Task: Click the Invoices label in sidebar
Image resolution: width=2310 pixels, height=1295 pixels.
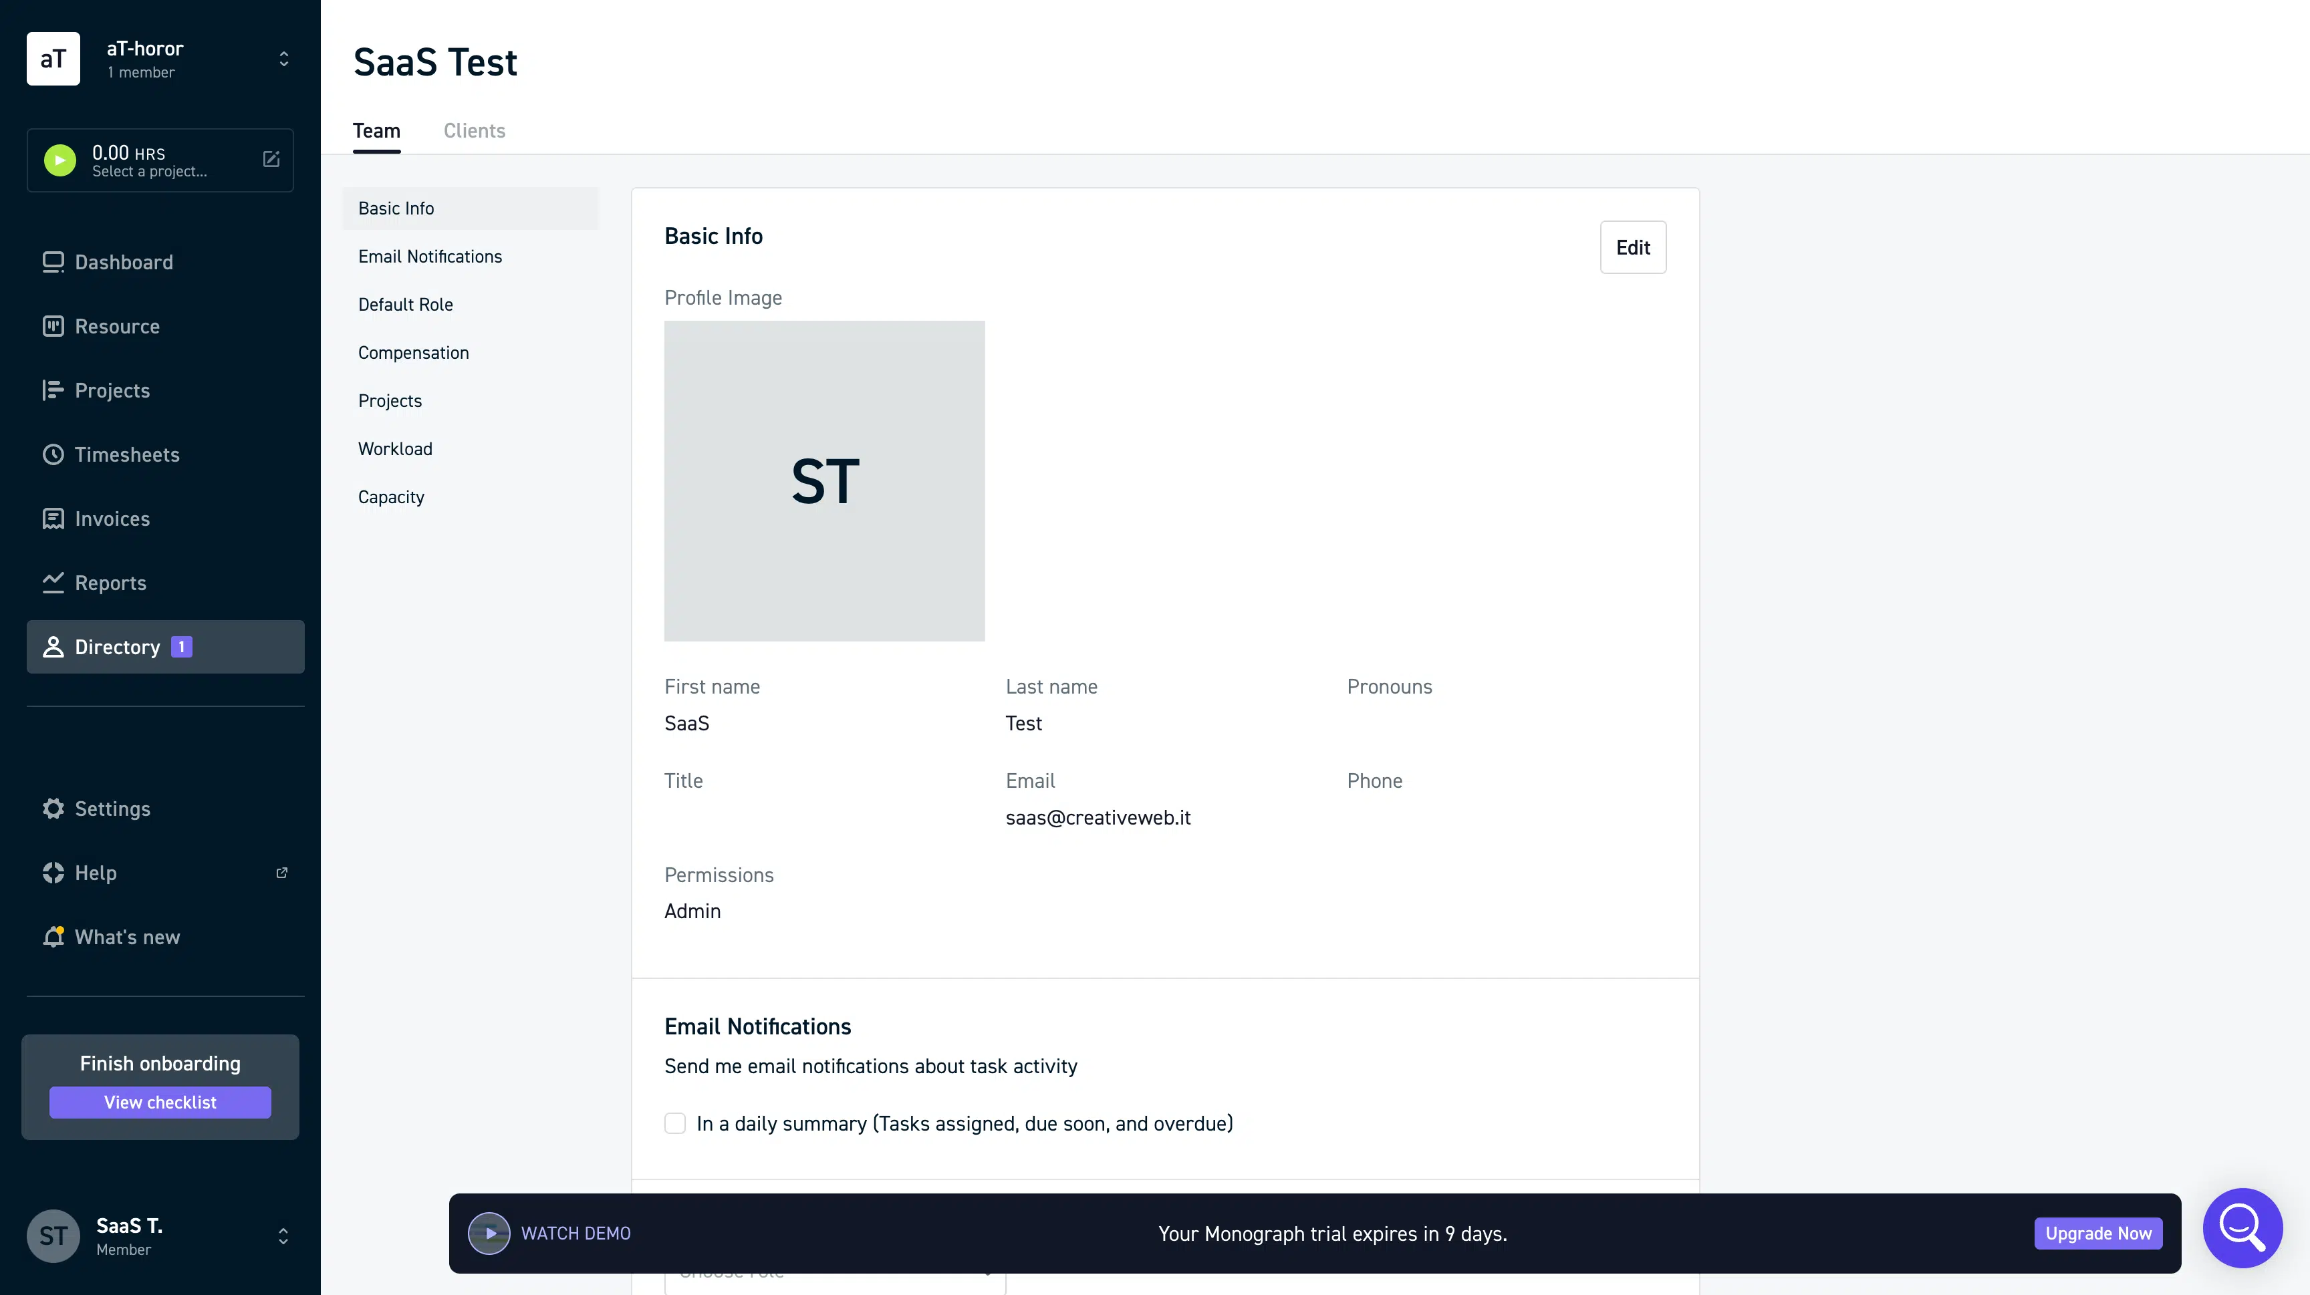Action: point(112,519)
